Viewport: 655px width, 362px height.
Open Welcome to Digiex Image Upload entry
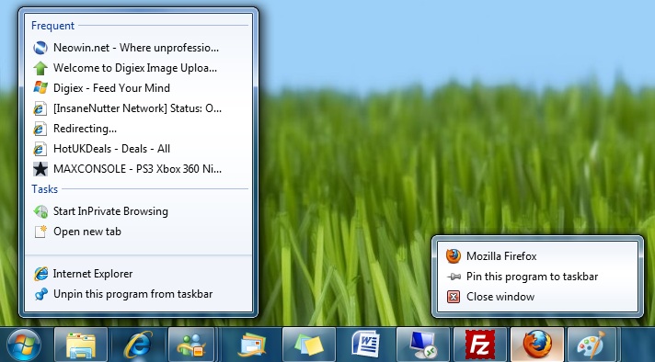(x=138, y=68)
